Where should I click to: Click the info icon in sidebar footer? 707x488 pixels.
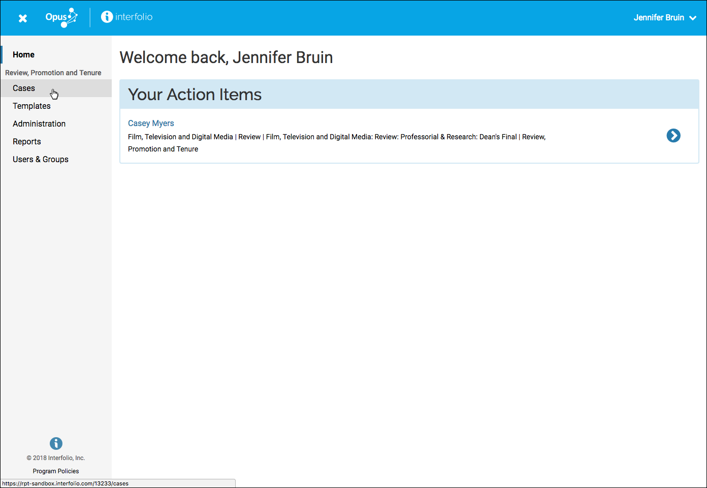[x=56, y=443]
